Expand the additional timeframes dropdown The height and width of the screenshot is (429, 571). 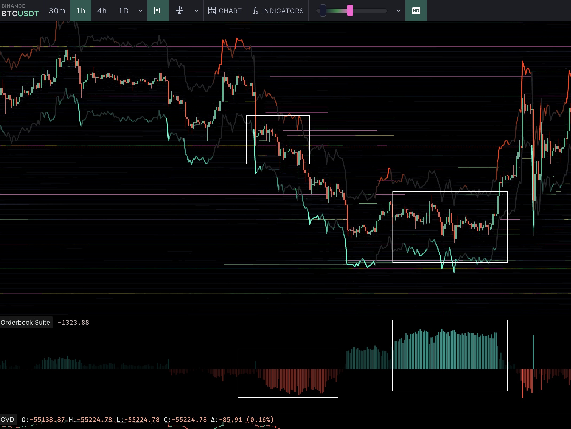[x=140, y=11]
